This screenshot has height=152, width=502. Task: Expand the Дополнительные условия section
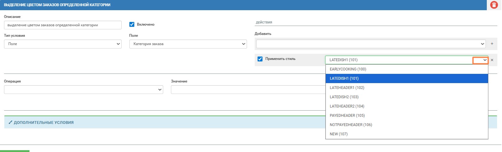point(43,123)
